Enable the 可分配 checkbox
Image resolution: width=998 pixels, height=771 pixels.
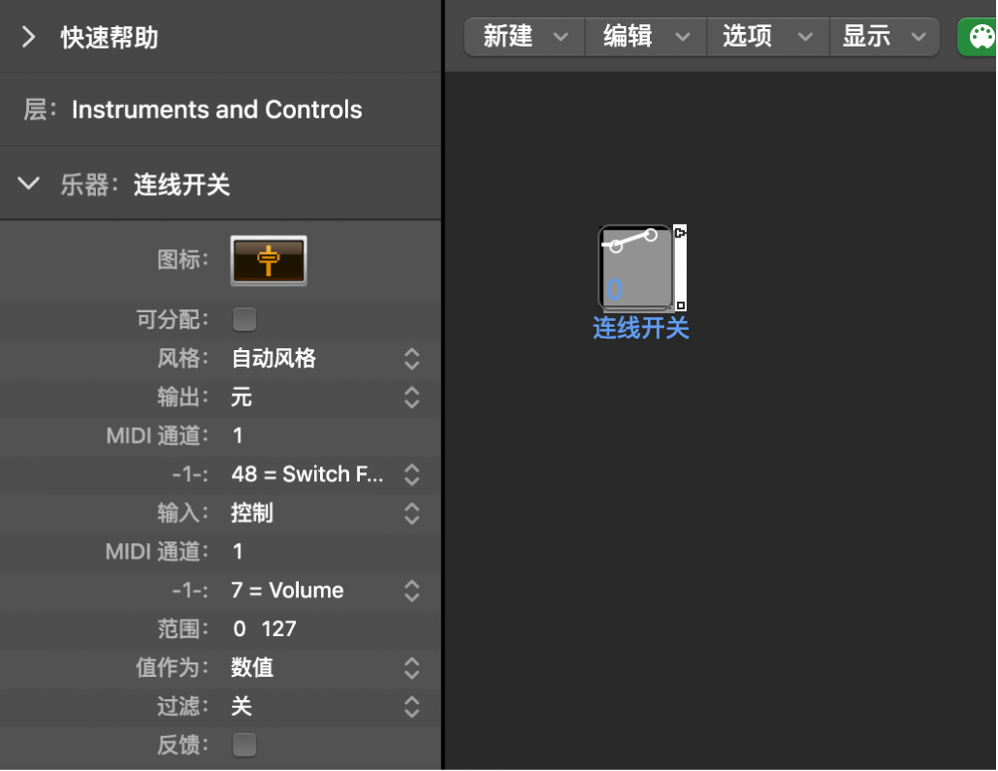(243, 318)
